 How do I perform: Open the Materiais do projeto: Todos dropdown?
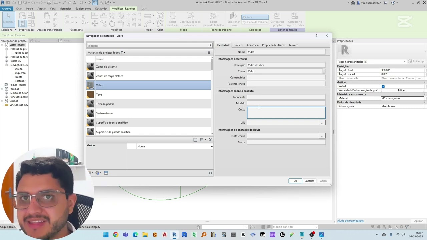[x=106, y=52]
